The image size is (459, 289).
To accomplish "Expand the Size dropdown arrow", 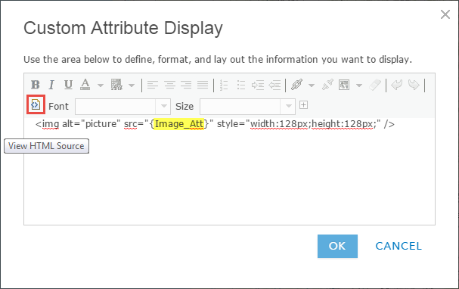I will [x=288, y=107].
